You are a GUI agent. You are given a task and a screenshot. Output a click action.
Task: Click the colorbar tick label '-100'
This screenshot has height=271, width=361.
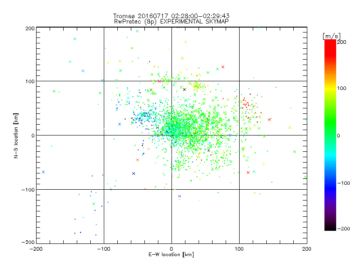pyautogui.click(x=343, y=183)
